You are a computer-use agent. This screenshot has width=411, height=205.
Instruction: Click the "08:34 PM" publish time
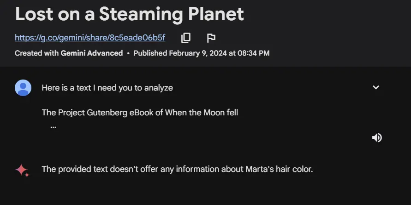pos(253,53)
